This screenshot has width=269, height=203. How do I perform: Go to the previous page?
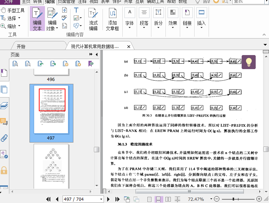(x=57, y=199)
